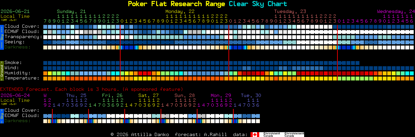Click the first block in the Smoke row
Viewport: 415px width, 137px height.
(x=45, y=63)
